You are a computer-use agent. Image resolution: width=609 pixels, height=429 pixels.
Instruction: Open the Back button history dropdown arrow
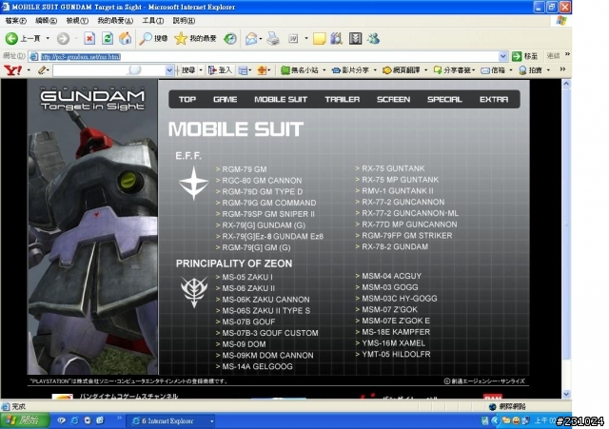48,38
